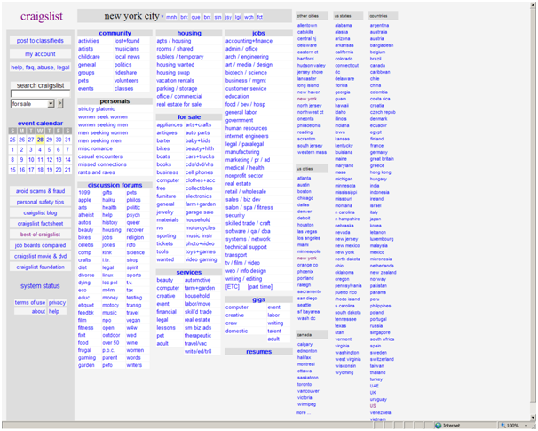Screen dimensions: 538x431
Task: Open 'job boards compared' link
Action: click(x=40, y=245)
